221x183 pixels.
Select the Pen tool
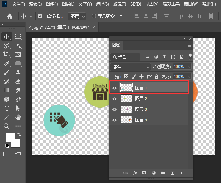tap(18, 100)
